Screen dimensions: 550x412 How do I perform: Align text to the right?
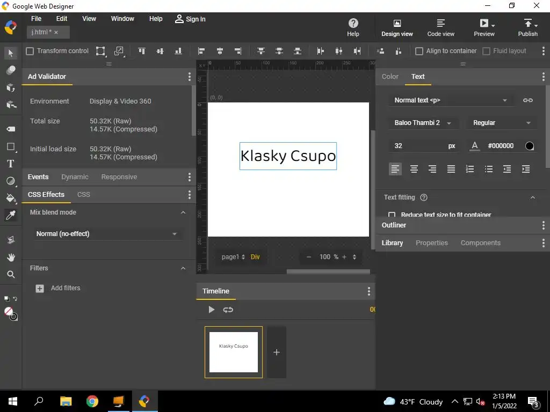(432, 169)
